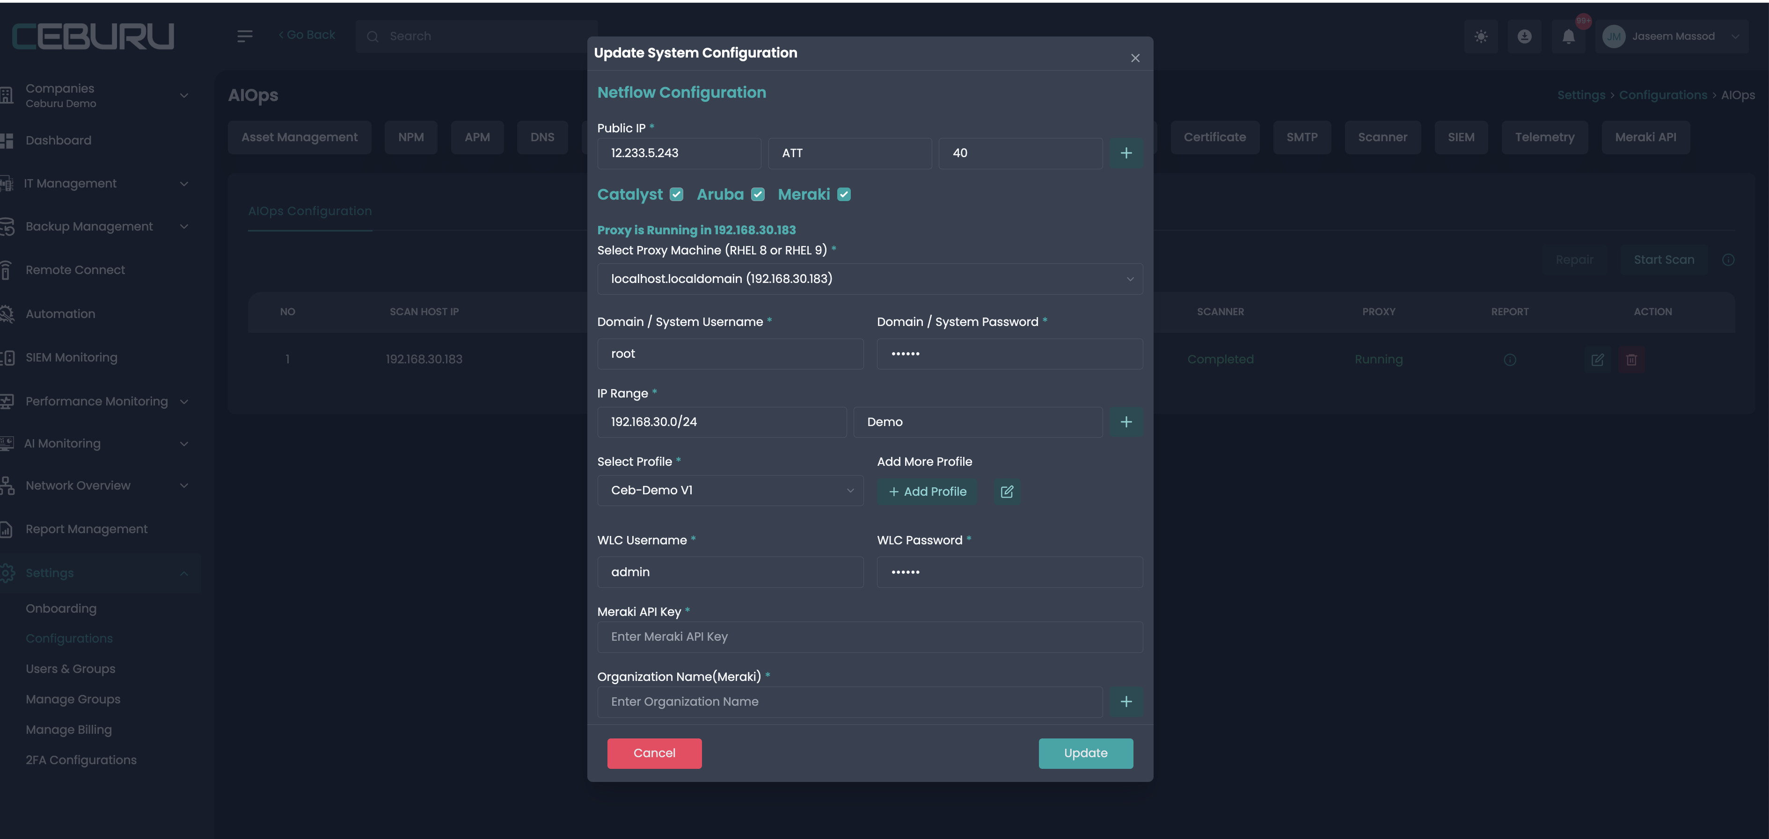The image size is (1769, 839).
Task: Click the plus icon next to Public IP
Action: [x=1126, y=153]
